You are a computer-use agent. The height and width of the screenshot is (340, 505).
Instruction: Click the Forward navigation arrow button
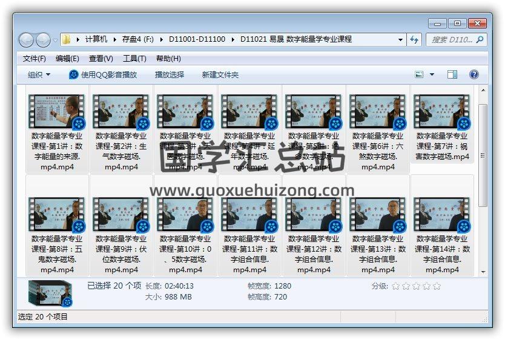point(43,40)
